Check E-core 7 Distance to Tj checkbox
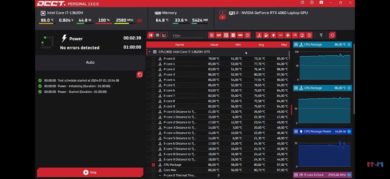Image resolution: width=390 pixels, height=179 pixels. (153, 149)
